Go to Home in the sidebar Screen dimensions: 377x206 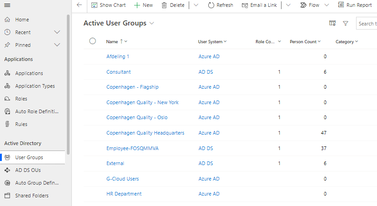point(22,20)
